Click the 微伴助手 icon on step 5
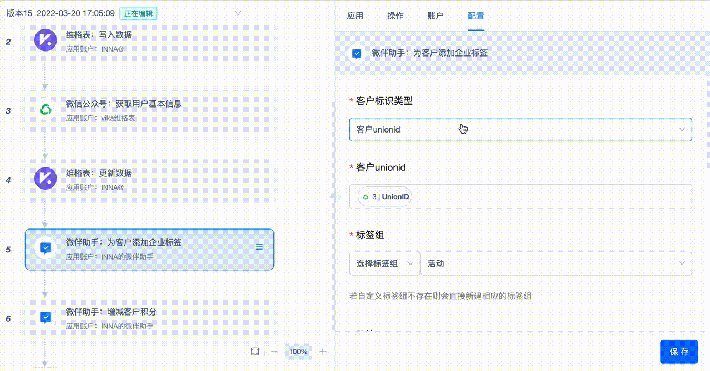Screen dimensions: 710x371 click(46, 248)
